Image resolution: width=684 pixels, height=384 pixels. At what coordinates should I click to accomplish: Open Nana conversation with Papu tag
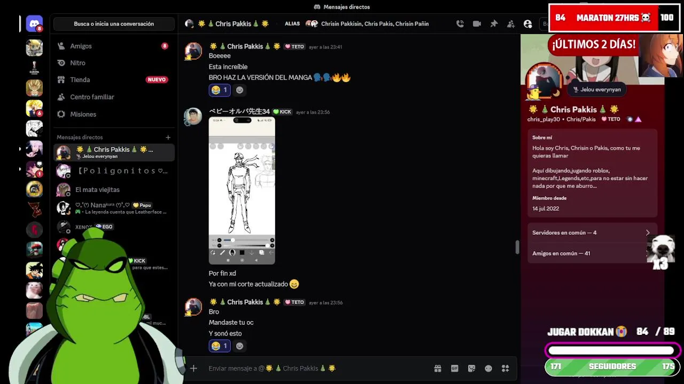(x=114, y=208)
